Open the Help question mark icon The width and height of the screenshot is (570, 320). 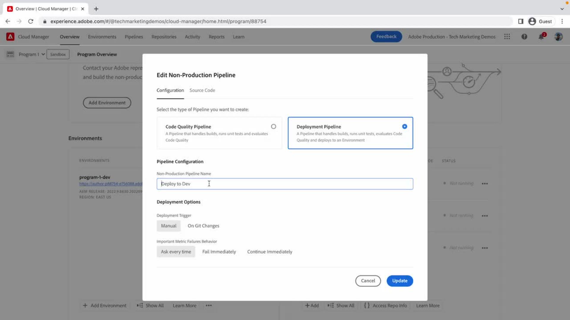(x=524, y=36)
